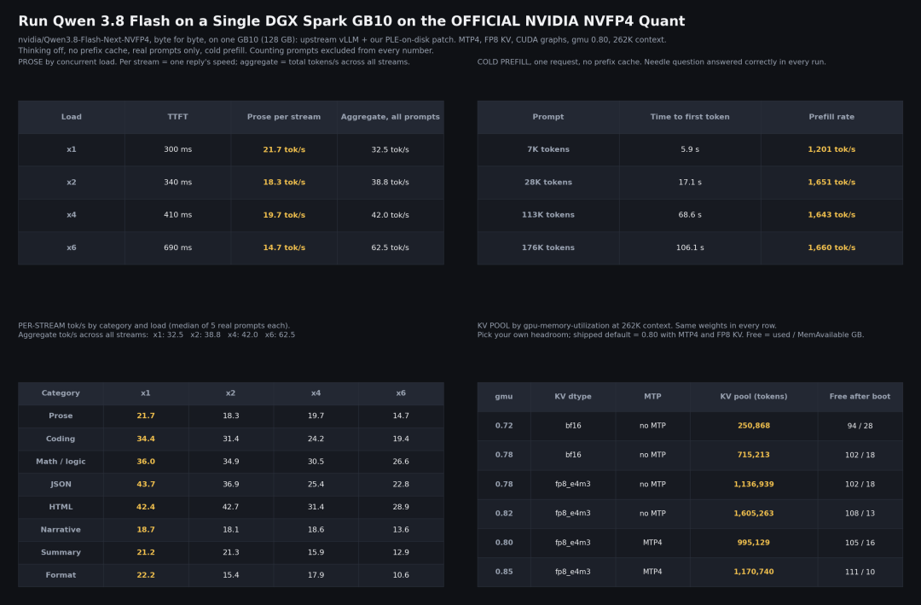
Task: Select the "300 ms" TTFT cell
Action: click(x=177, y=149)
